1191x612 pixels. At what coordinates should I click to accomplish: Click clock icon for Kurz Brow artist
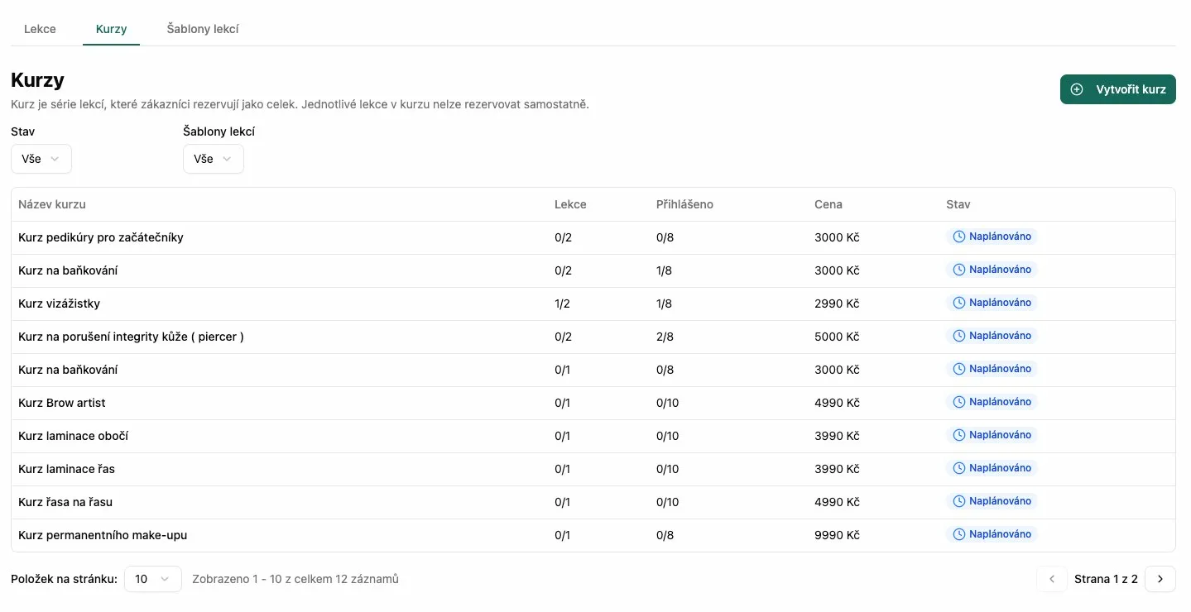pyautogui.click(x=959, y=402)
